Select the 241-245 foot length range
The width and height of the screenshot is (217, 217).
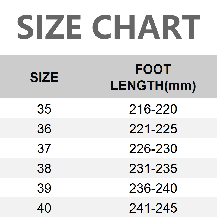(153, 208)
